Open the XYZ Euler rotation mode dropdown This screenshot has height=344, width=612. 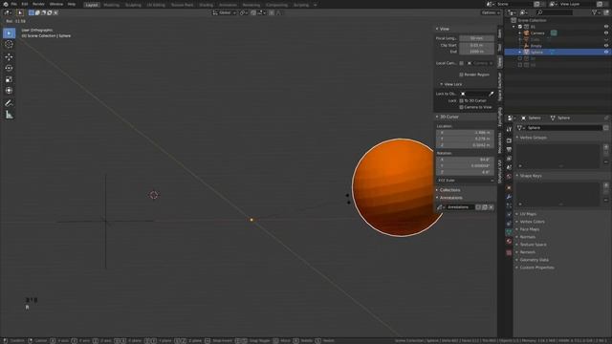[x=466, y=181]
